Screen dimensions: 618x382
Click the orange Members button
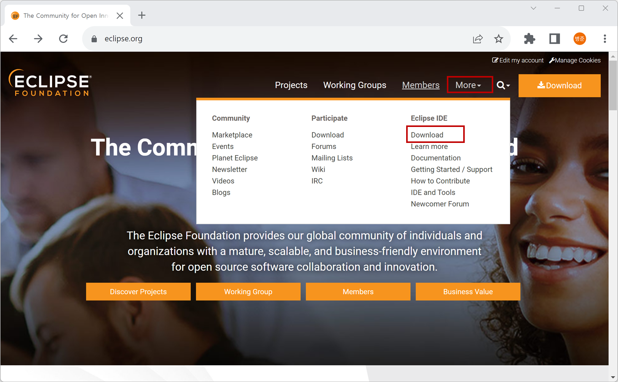coord(358,292)
